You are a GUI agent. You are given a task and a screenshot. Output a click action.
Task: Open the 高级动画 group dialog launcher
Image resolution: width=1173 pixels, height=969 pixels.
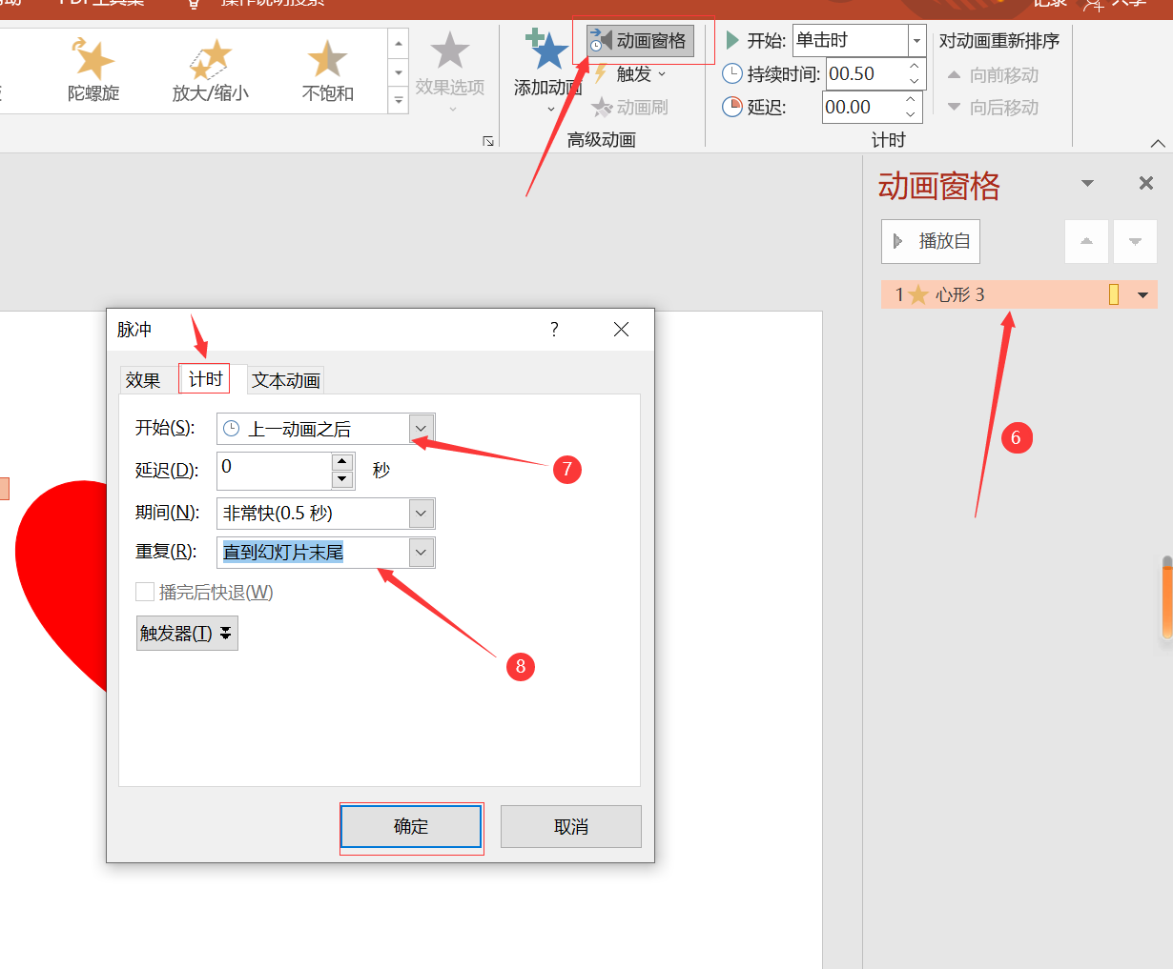[488, 141]
